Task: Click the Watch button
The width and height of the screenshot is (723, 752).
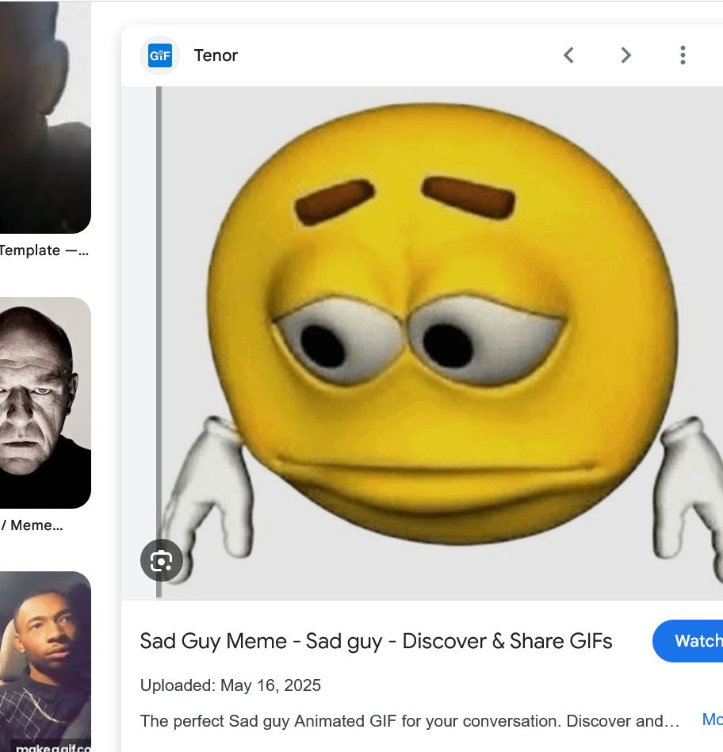Action: pos(688,641)
